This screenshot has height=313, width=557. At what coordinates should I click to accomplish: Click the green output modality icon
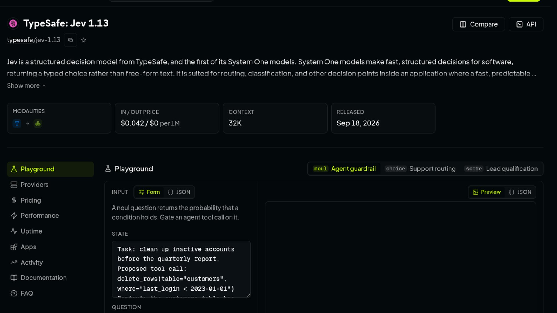pyautogui.click(x=38, y=123)
